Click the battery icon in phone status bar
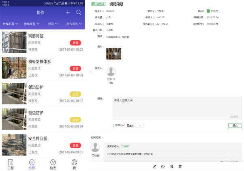 click(x=67, y=3)
